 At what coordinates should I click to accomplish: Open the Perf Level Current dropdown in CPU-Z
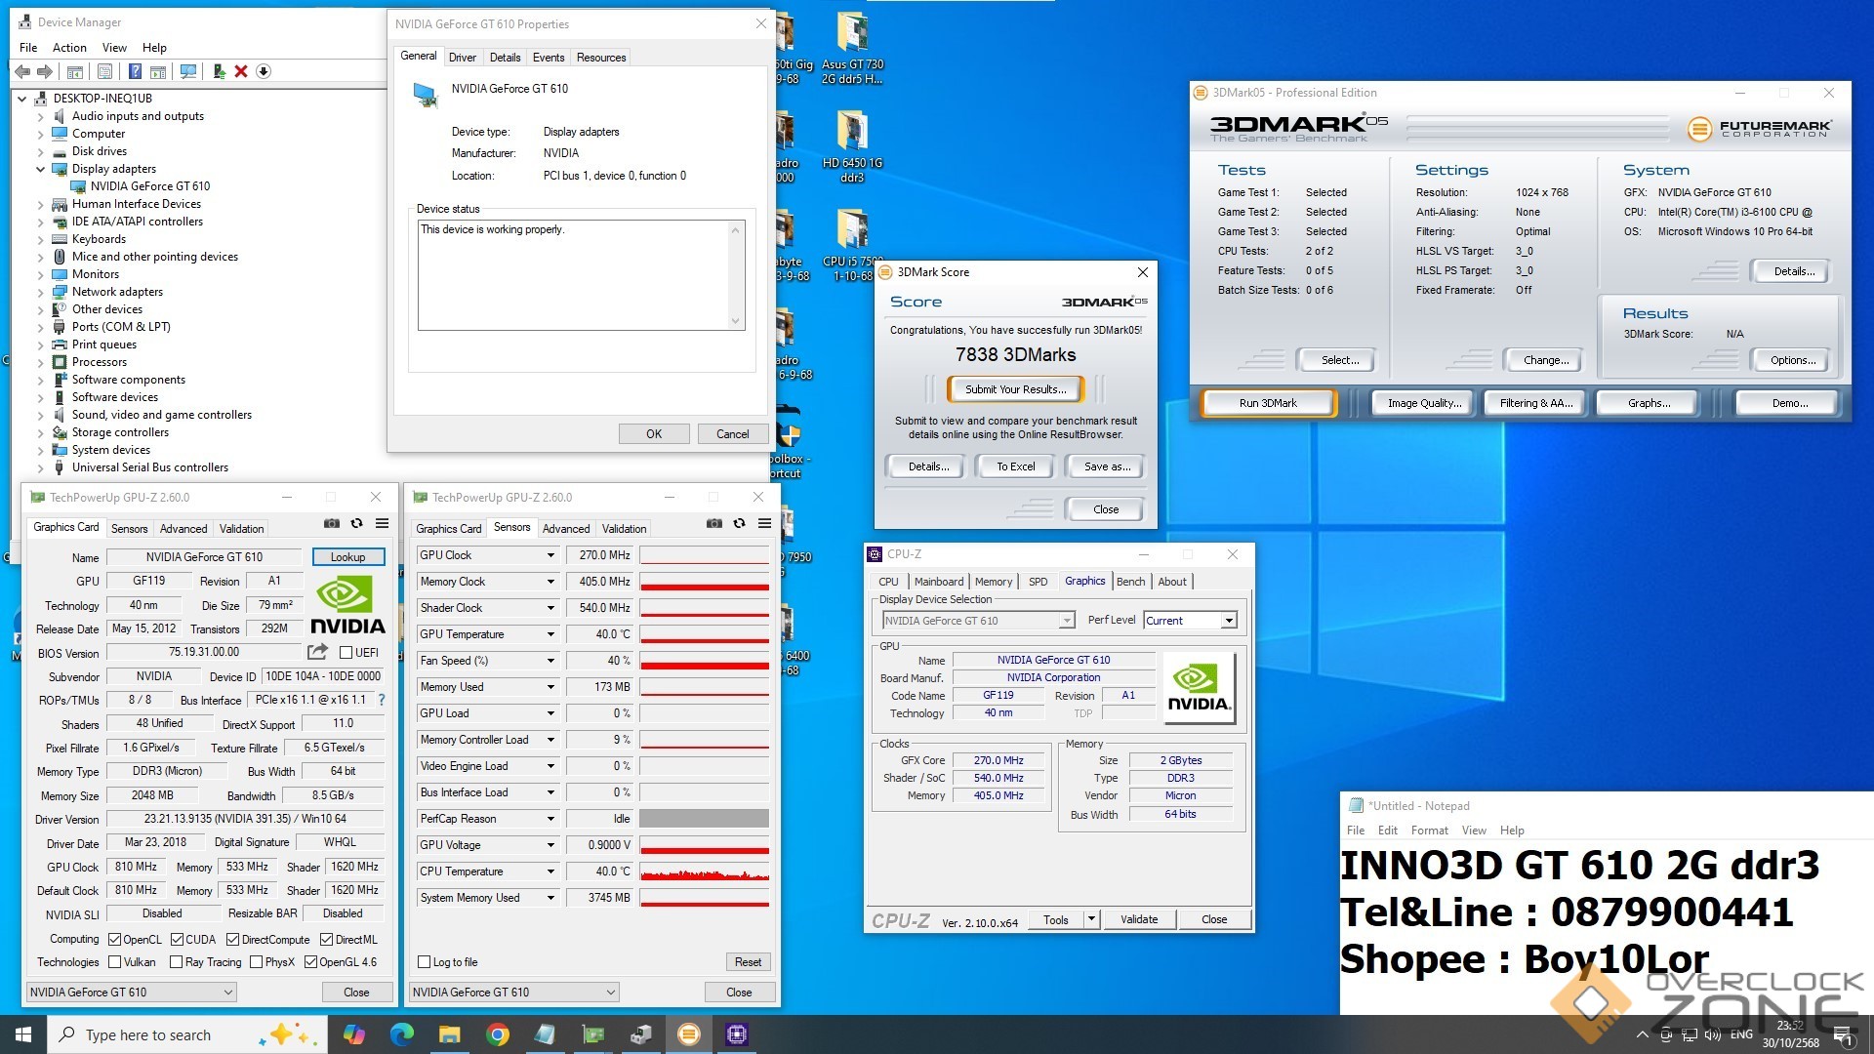[x=1229, y=621]
